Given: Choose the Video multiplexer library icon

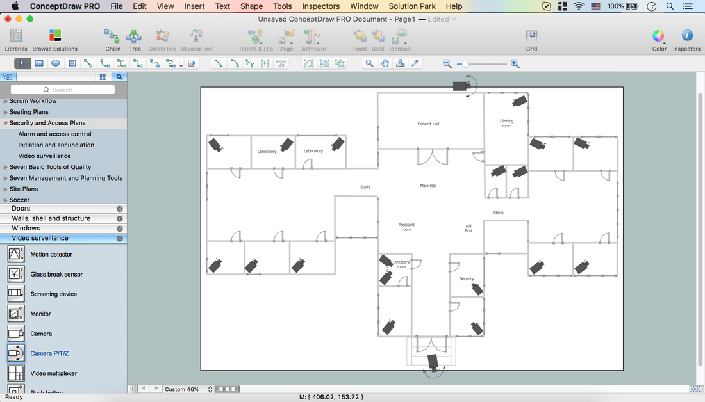Looking at the screenshot, I should point(16,373).
